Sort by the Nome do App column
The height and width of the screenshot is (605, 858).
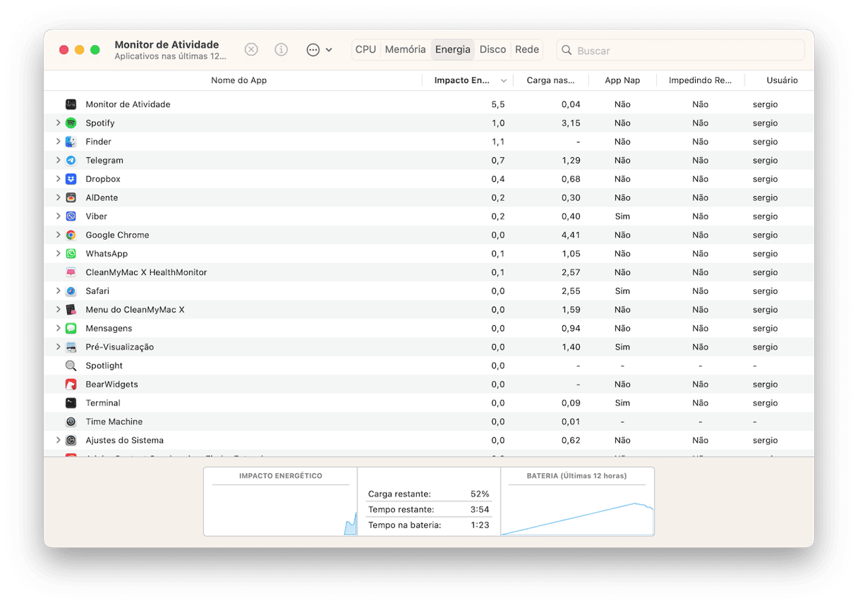click(x=238, y=80)
